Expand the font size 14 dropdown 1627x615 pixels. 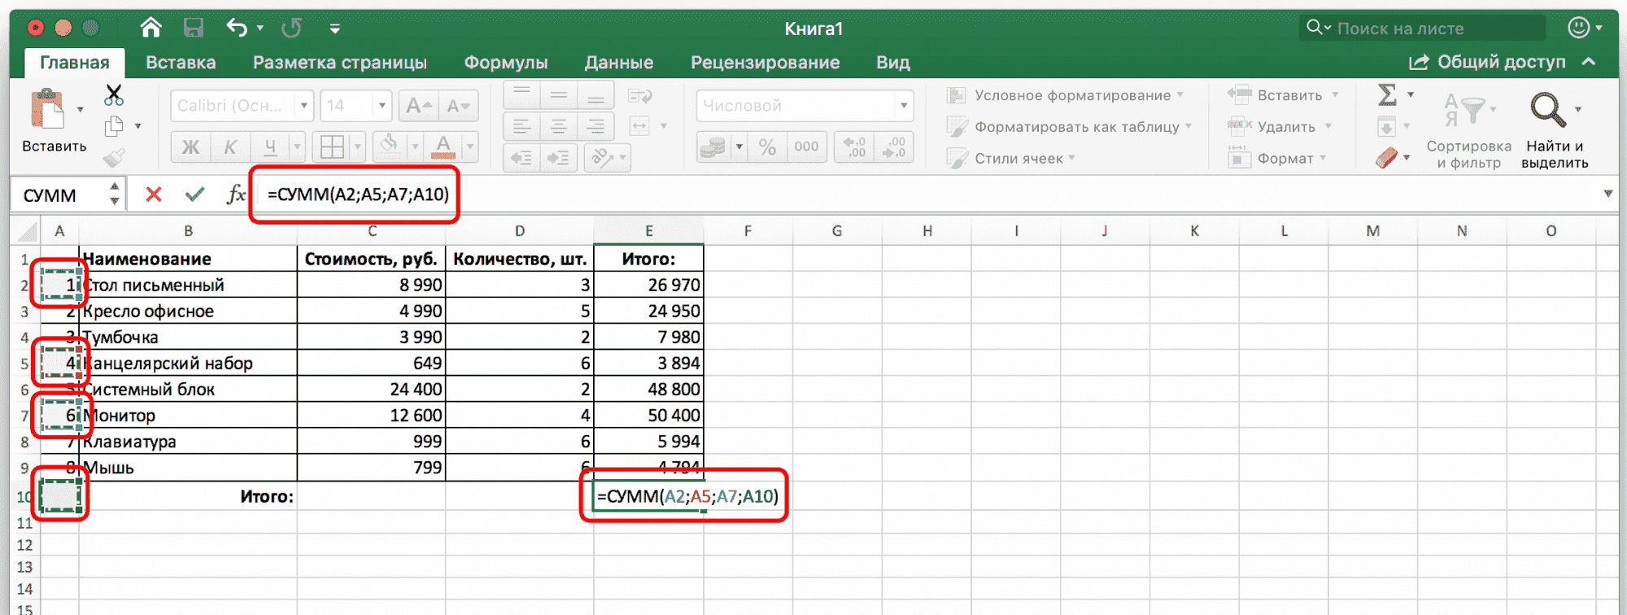pos(382,106)
